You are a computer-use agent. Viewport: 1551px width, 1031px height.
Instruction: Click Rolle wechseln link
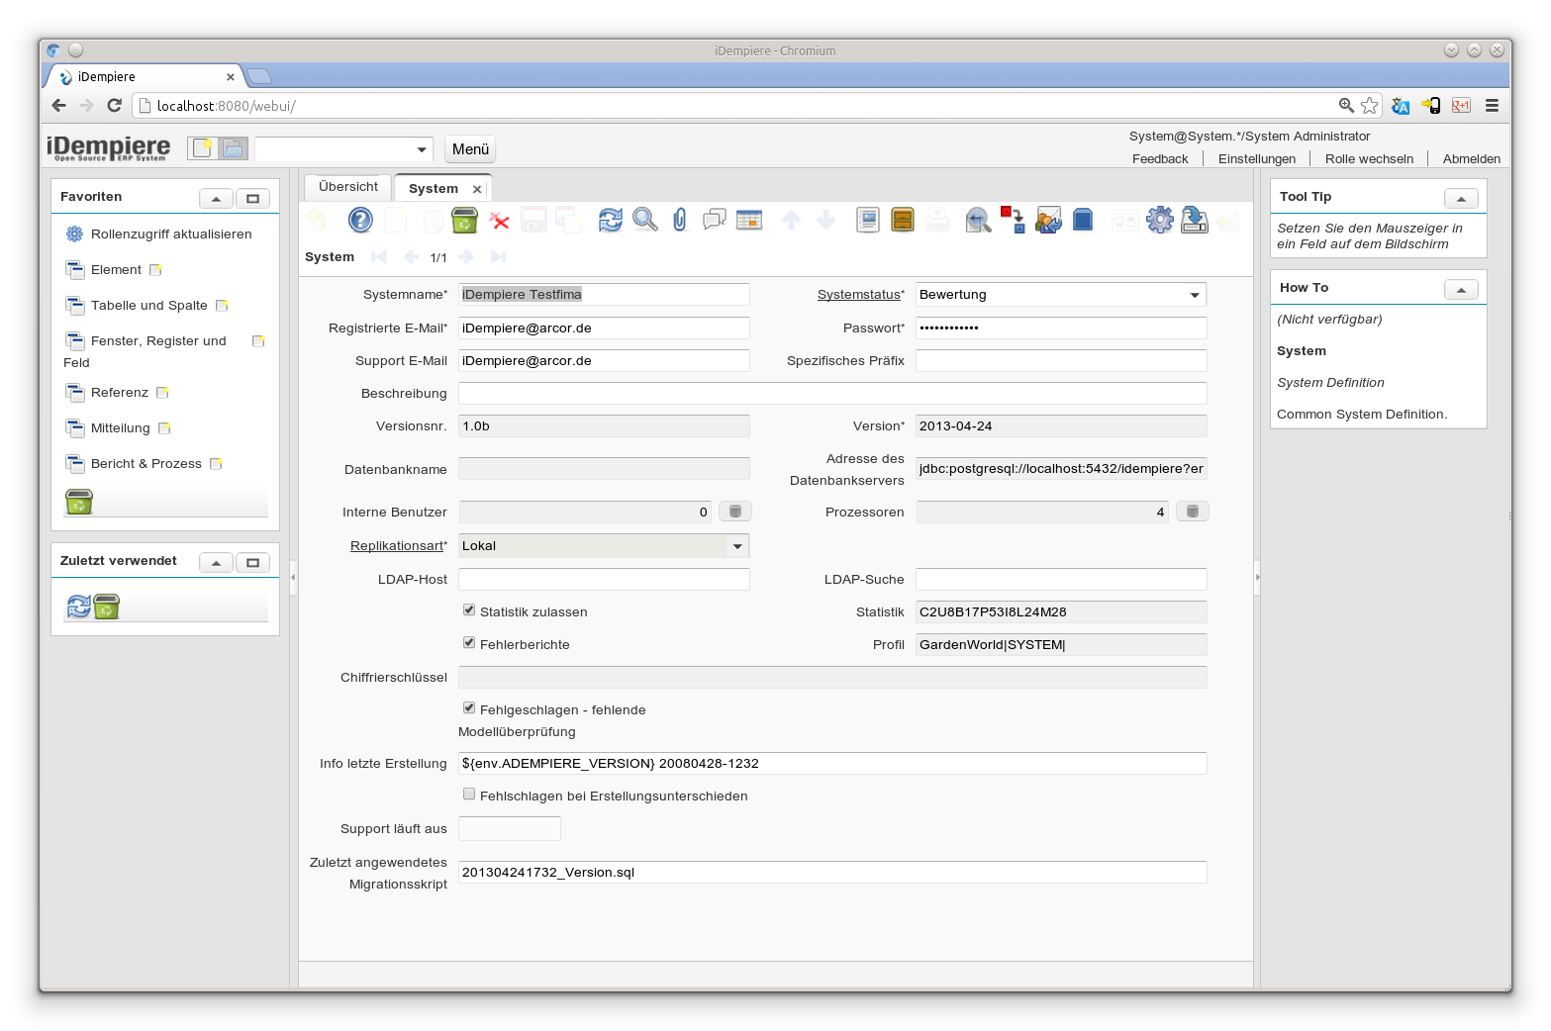point(1369,158)
